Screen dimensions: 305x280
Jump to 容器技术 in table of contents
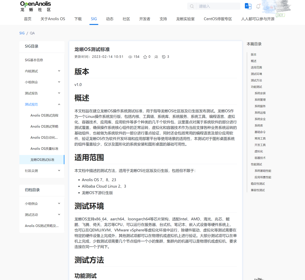click(260, 158)
